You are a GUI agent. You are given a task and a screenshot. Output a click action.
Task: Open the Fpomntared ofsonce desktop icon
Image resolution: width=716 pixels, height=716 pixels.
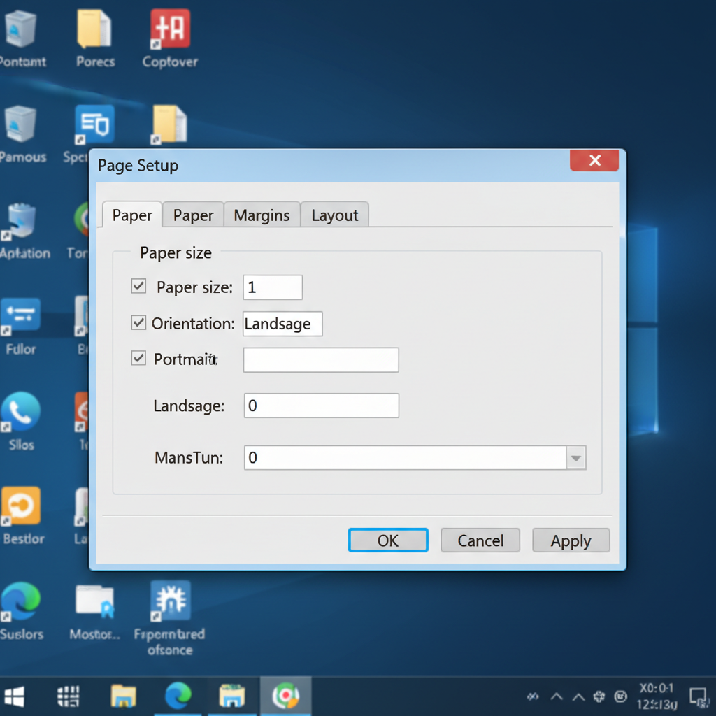click(x=170, y=601)
